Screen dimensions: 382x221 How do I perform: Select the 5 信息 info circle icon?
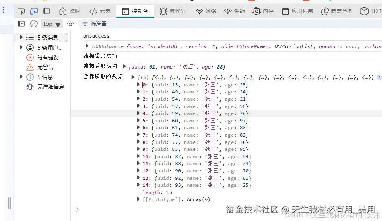30,77
